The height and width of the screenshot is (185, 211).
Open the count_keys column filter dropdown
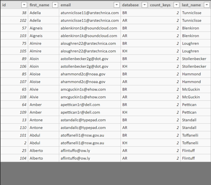point(176,5)
